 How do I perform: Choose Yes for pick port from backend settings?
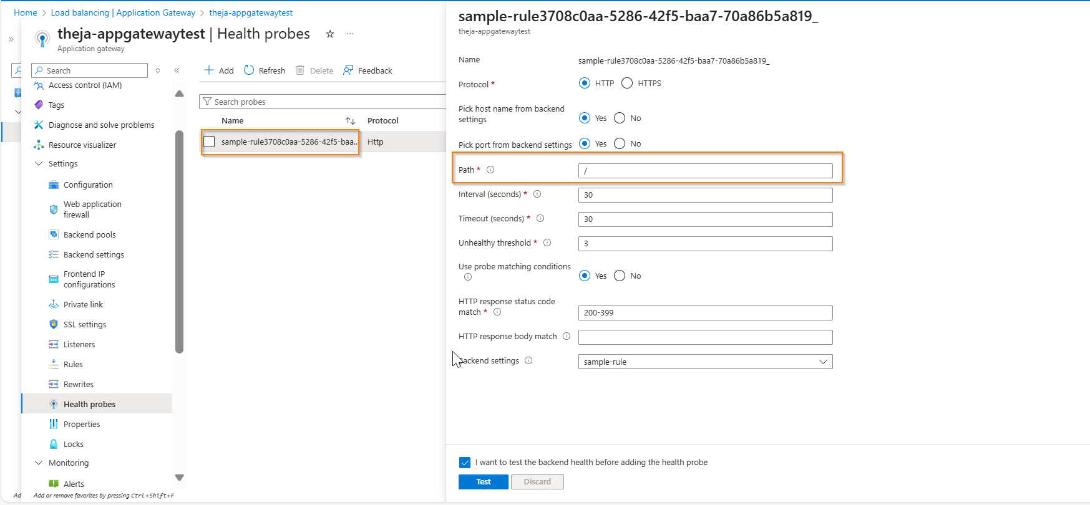tap(585, 143)
